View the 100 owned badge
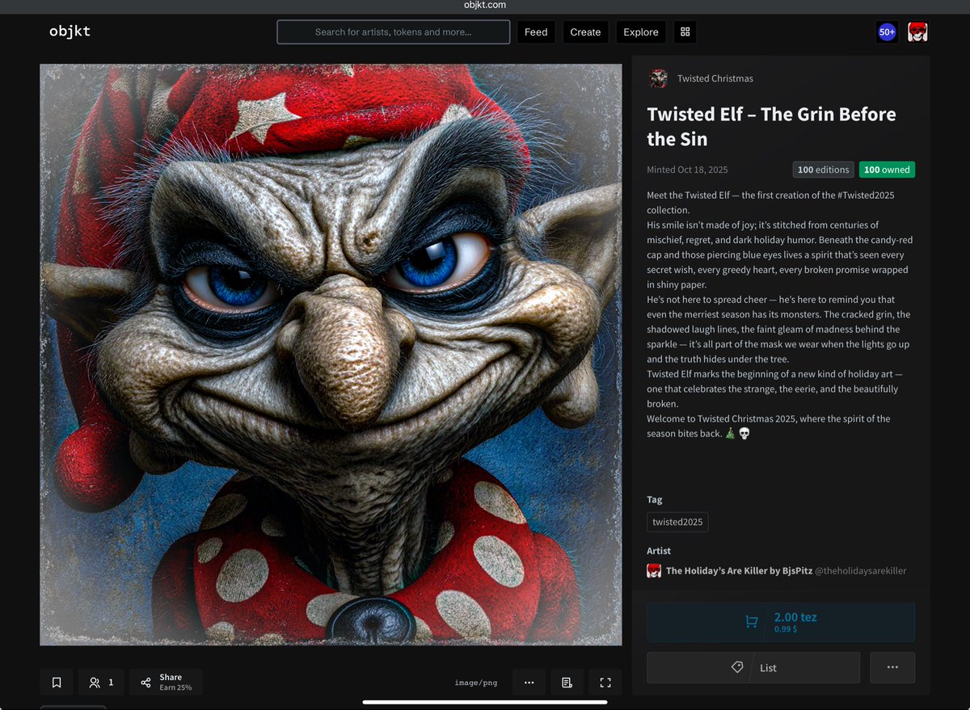This screenshot has width=970, height=710. pos(887,170)
